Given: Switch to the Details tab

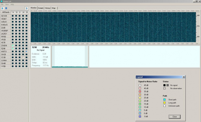Looking at the screenshot, I should [41, 8].
